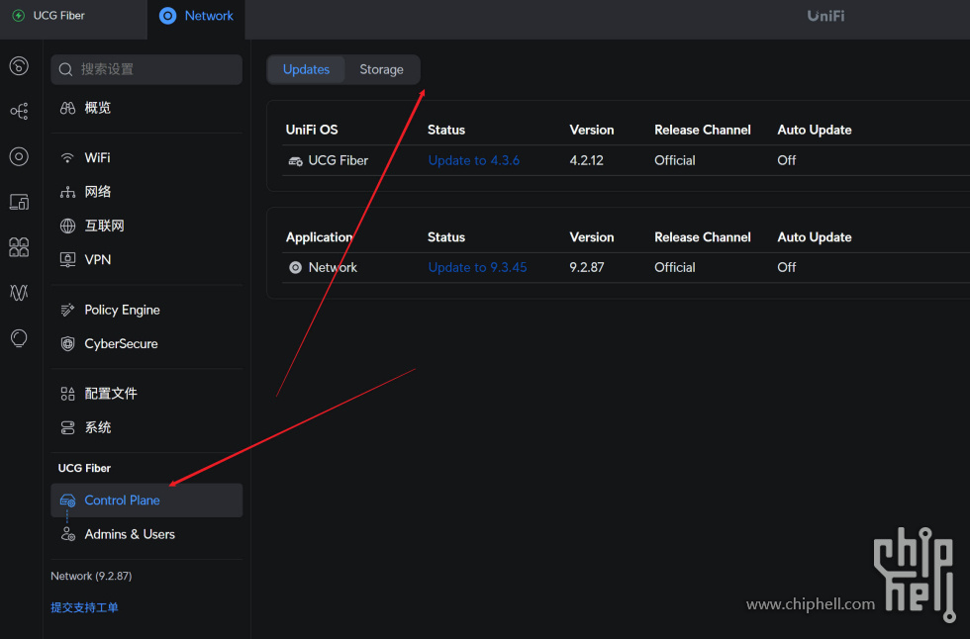Select Control Plane in sidebar
Image resolution: width=970 pixels, height=639 pixels.
click(146, 501)
